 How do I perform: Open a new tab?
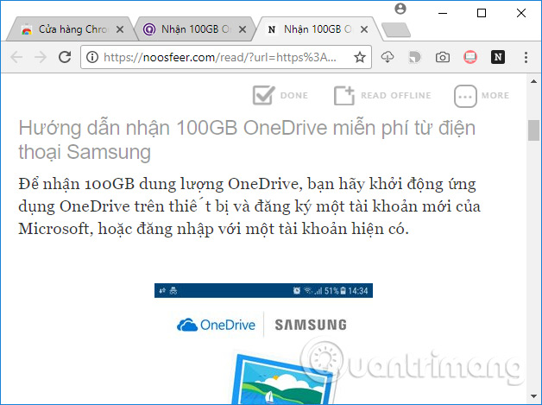pos(396,29)
